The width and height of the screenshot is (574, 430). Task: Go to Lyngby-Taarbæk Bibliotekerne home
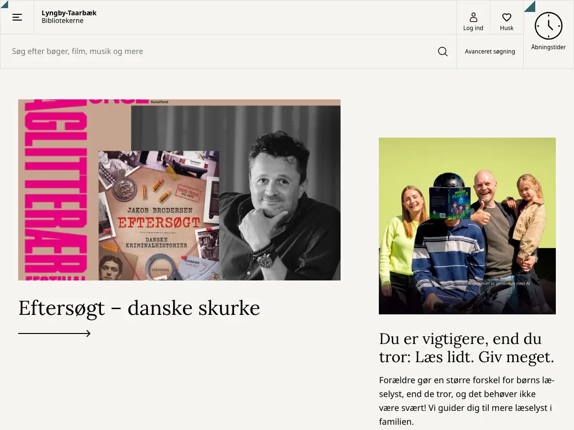coord(69,17)
